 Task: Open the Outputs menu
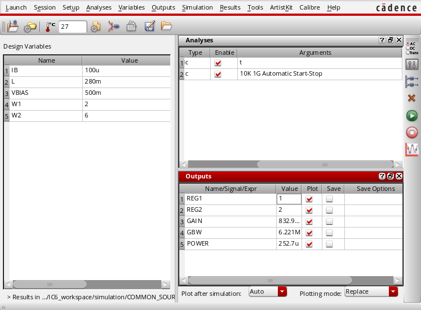pos(163,7)
